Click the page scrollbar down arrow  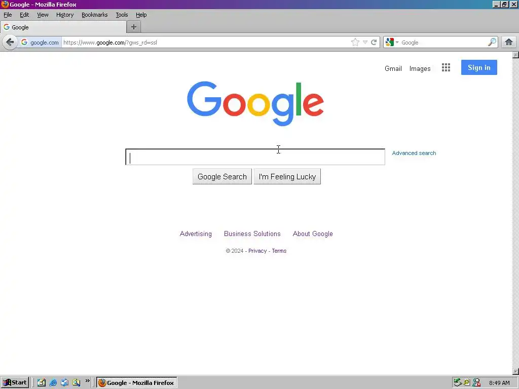pyautogui.click(x=515, y=371)
